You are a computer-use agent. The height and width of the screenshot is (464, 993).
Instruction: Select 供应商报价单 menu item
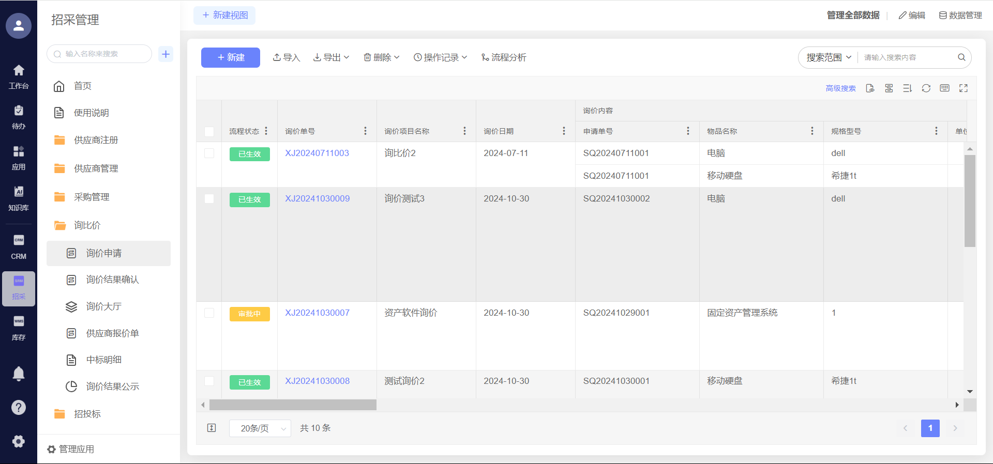(x=112, y=333)
